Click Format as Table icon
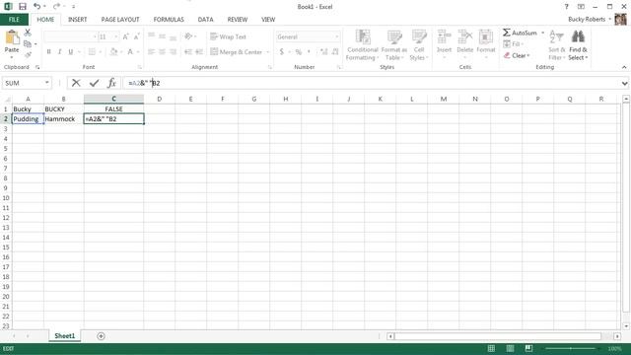This screenshot has height=355, width=631. tap(394, 37)
